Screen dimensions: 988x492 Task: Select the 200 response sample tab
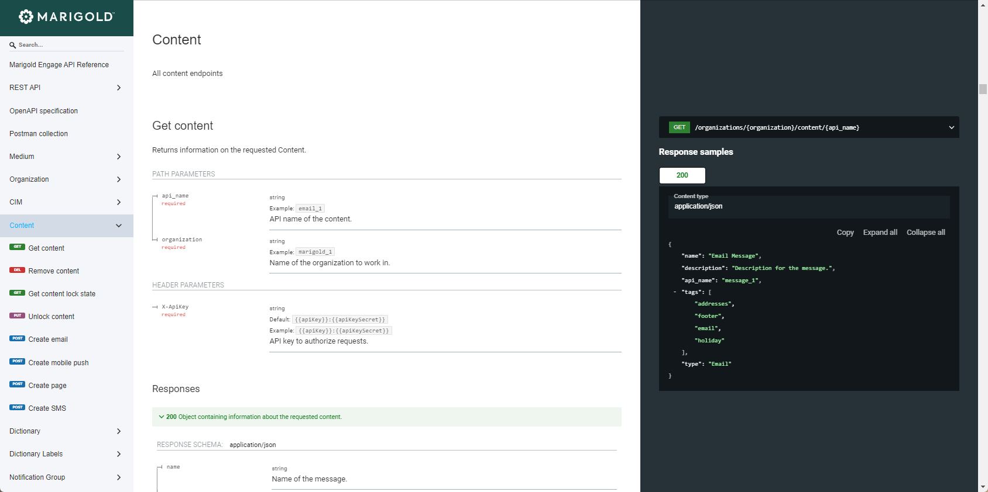click(x=682, y=175)
